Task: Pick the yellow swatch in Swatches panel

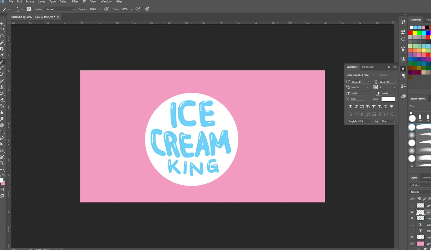Action: pos(415,33)
